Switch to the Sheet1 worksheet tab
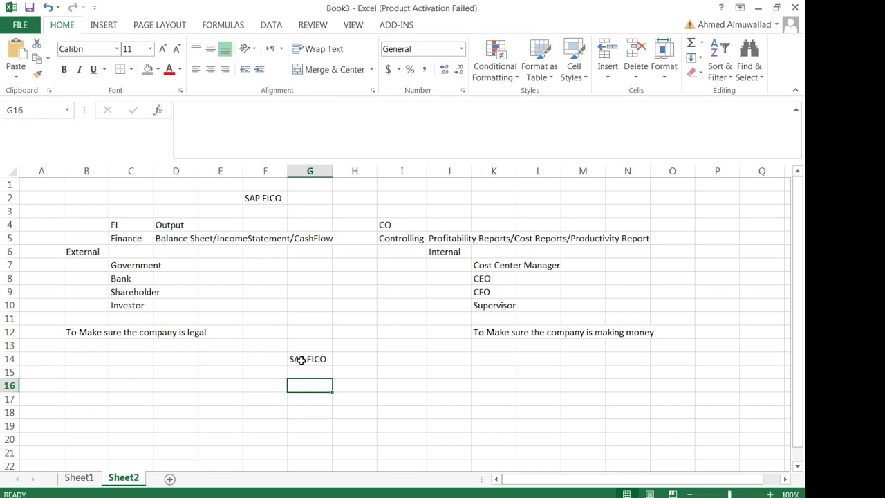Viewport: 885px width, 498px height. click(79, 478)
